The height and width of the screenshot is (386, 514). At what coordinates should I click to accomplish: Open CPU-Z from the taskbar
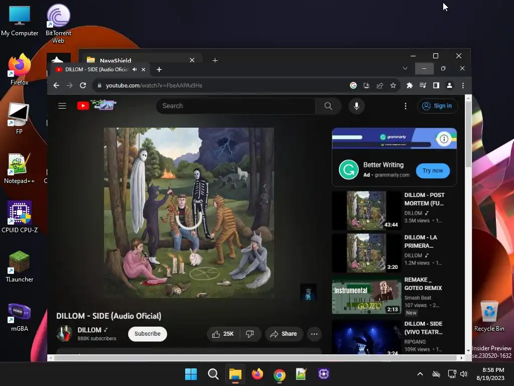(x=324, y=374)
